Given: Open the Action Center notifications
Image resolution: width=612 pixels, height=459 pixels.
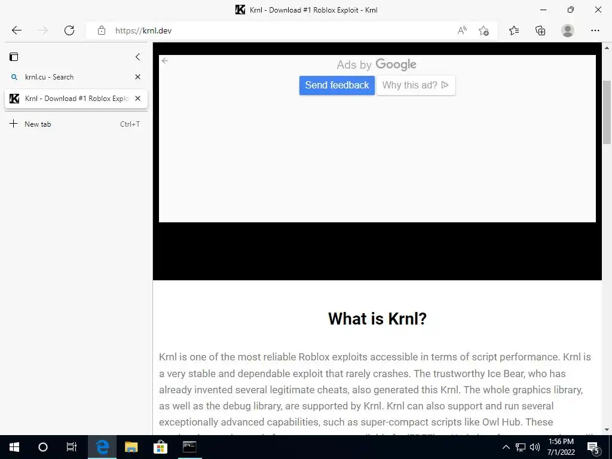Looking at the screenshot, I should 593,447.
